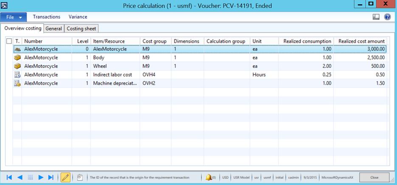Switch to the General tab

pos(53,28)
